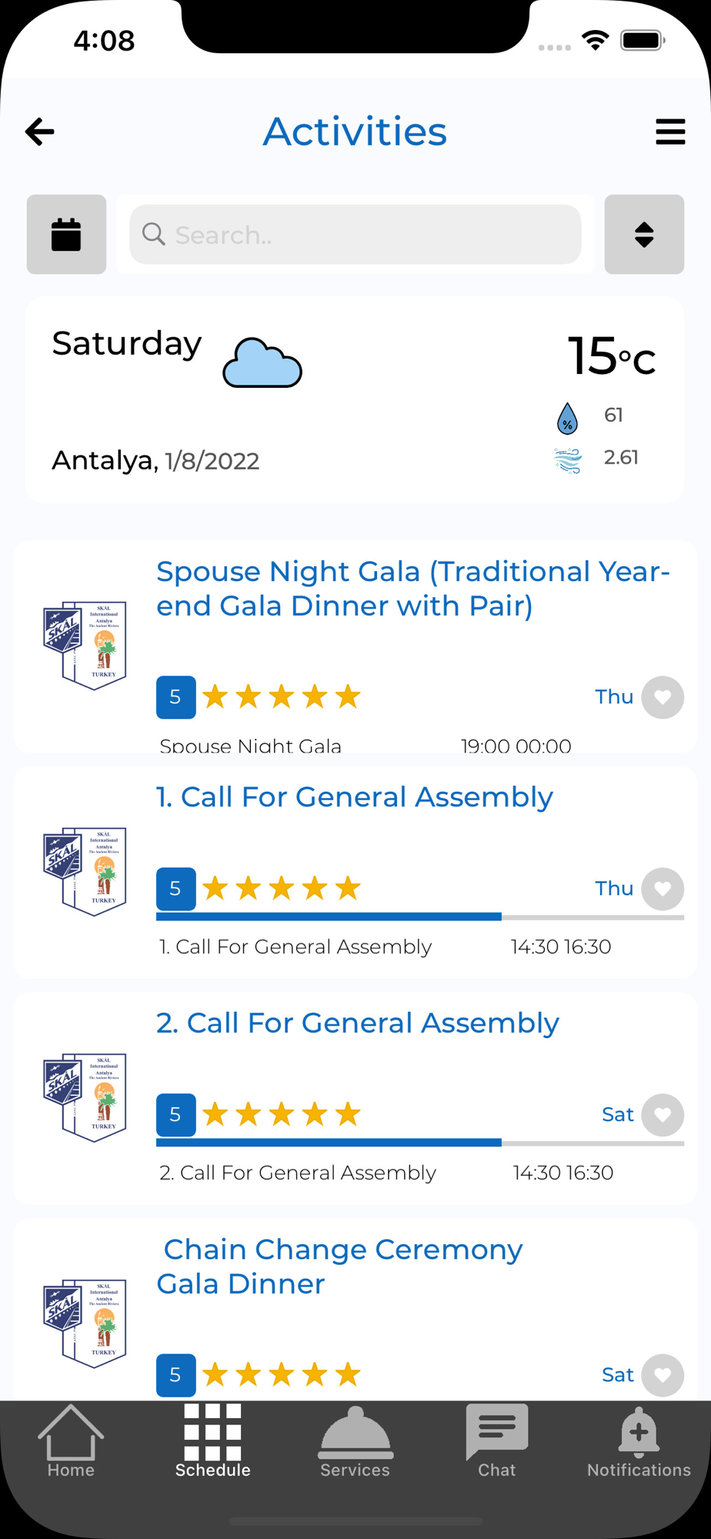Open Spouse Night Gala activity title
Viewport: 711px width, 1539px height.
tap(413, 589)
